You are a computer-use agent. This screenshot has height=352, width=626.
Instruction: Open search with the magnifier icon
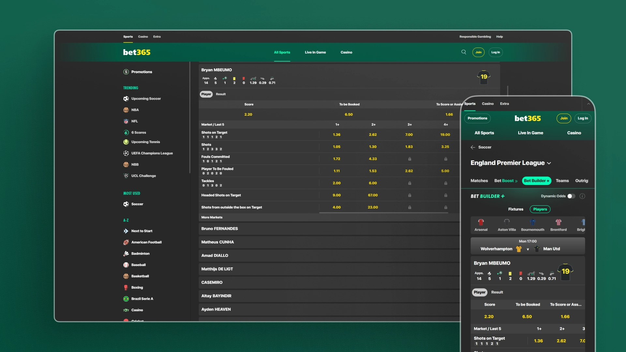click(464, 52)
